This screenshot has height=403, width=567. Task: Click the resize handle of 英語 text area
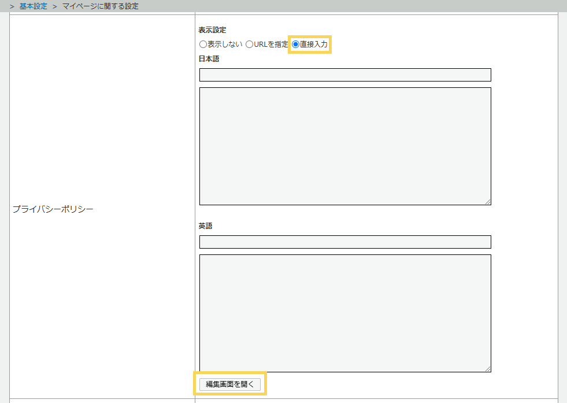[488, 368]
